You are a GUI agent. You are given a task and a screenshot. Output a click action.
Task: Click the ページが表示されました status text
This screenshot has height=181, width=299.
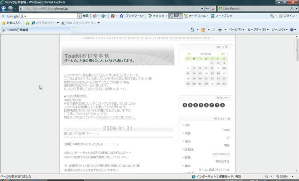point(16,176)
